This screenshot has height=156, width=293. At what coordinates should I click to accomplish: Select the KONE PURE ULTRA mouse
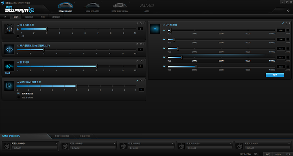[120, 7]
